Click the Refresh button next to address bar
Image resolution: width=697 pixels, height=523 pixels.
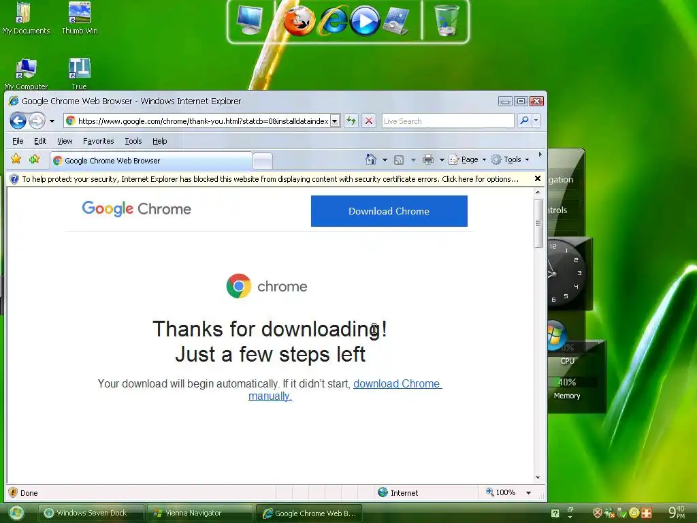(x=351, y=121)
